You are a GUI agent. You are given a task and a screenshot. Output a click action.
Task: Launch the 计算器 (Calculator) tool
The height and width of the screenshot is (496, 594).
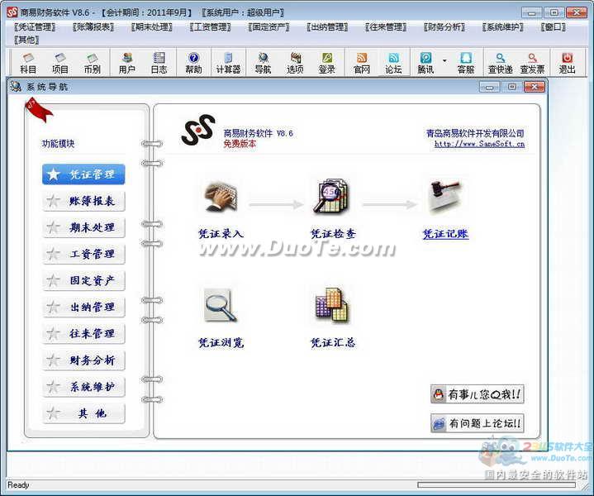point(228,63)
